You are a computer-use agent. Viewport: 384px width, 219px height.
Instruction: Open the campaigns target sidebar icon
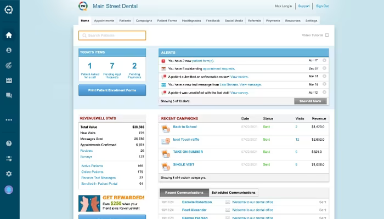(x=9, y=65)
